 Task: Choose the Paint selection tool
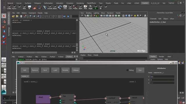point(4,27)
